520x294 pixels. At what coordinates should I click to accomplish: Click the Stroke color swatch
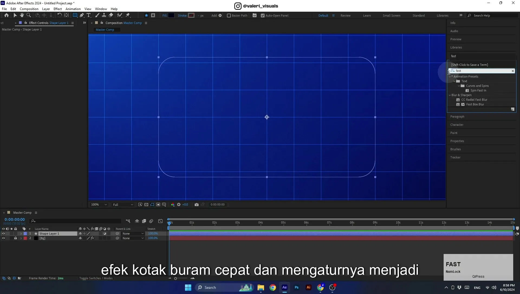pos(191,15)
